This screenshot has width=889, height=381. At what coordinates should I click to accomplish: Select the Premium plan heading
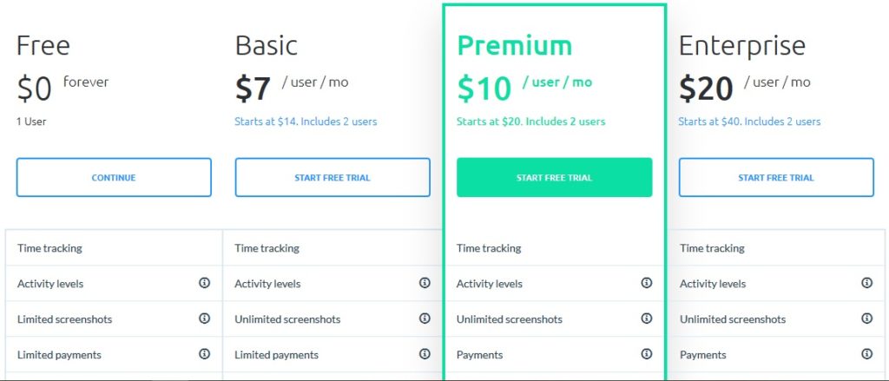(515, 45)
